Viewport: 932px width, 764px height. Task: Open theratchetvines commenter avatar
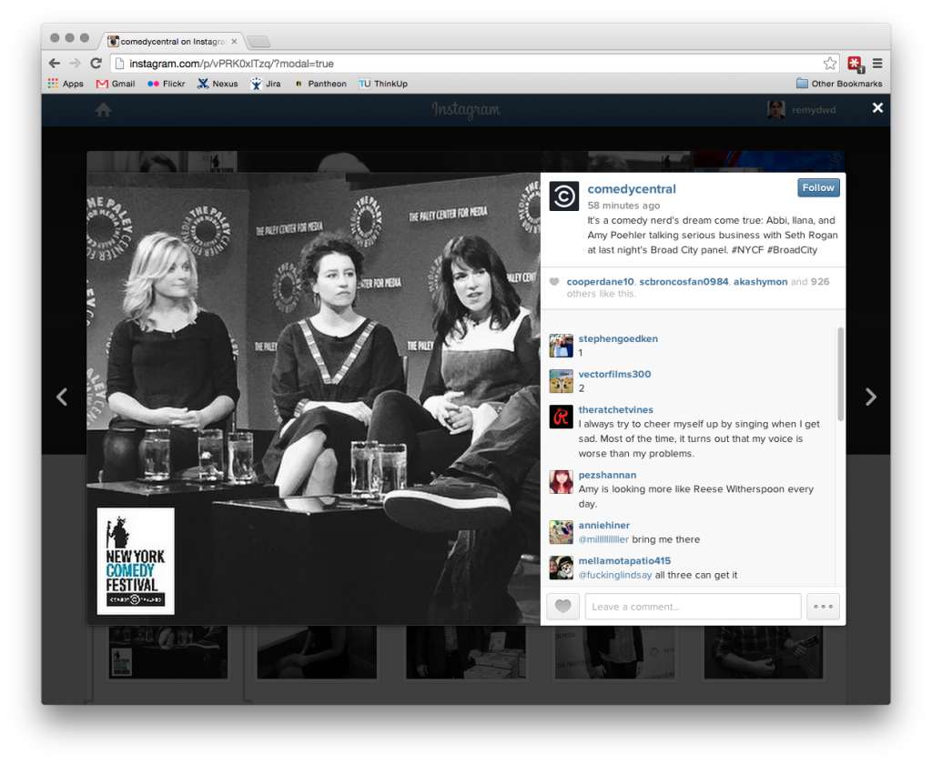click(562, 417)
